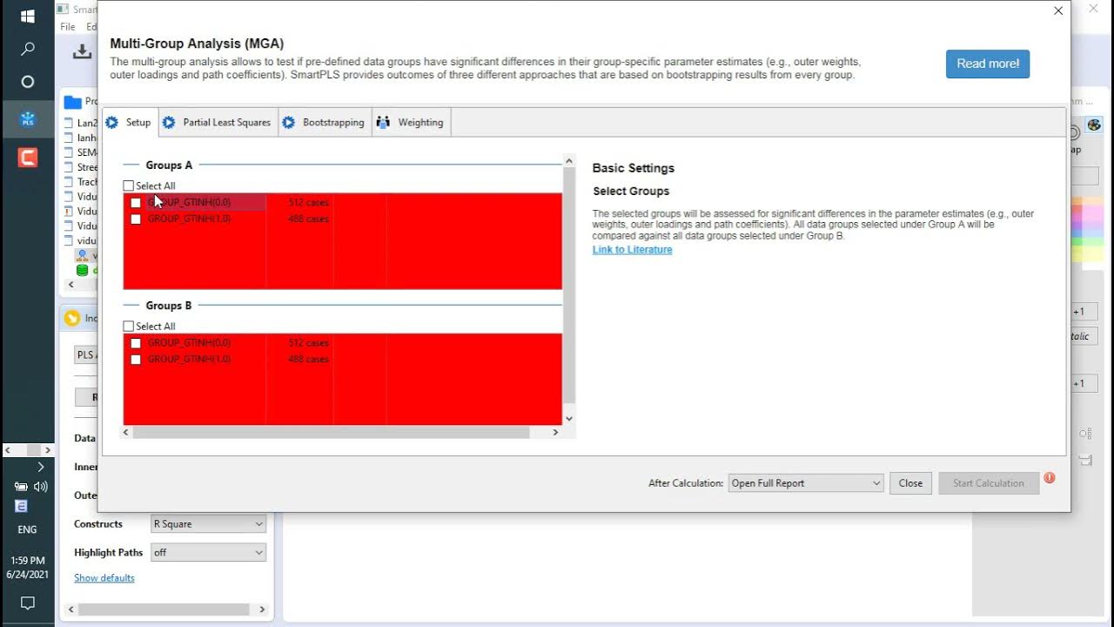
Task: Click the Basic Settings heading
Action: (634, 168)
